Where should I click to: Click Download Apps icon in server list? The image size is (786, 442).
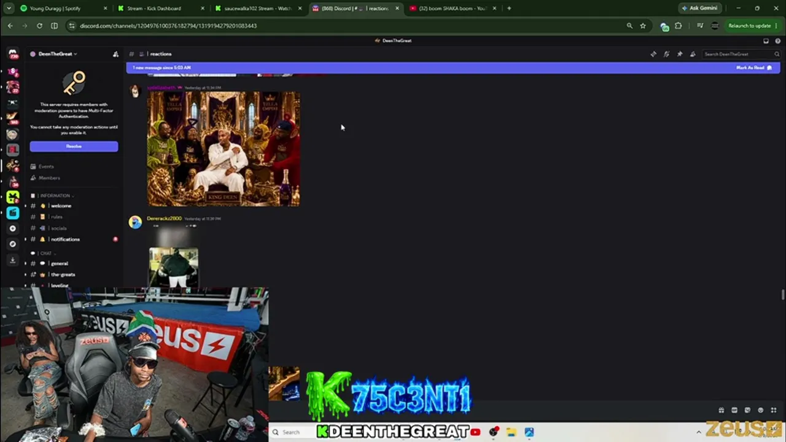point(12,260)
